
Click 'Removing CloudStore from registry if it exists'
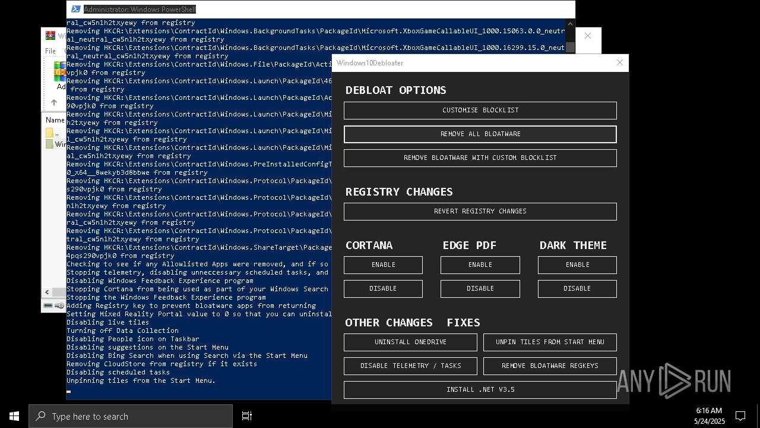(x=161, y=364)
